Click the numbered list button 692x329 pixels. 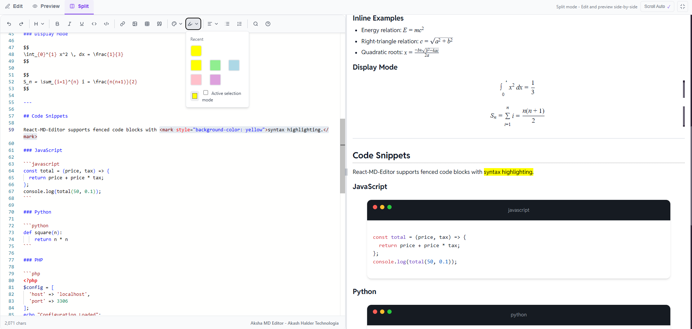click(239, 24)
